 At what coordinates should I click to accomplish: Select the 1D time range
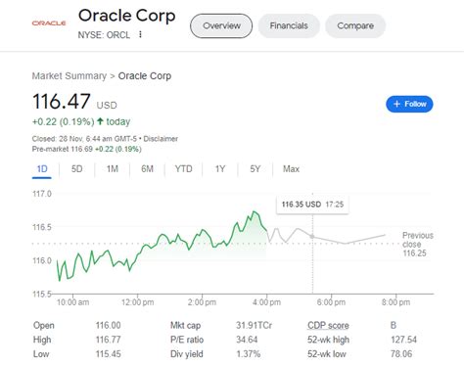pyautogui.click(x=42, y=169)
